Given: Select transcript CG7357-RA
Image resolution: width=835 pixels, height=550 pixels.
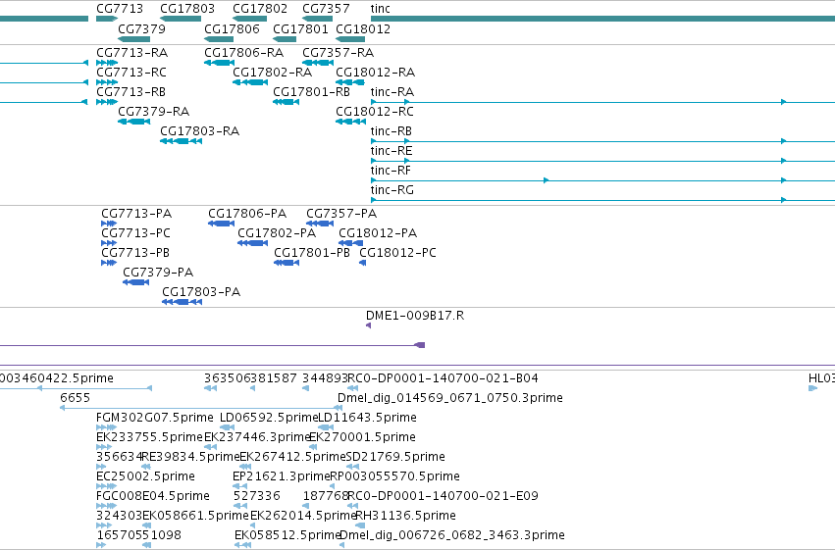Looking at the screenshot, I should [339, 53].
